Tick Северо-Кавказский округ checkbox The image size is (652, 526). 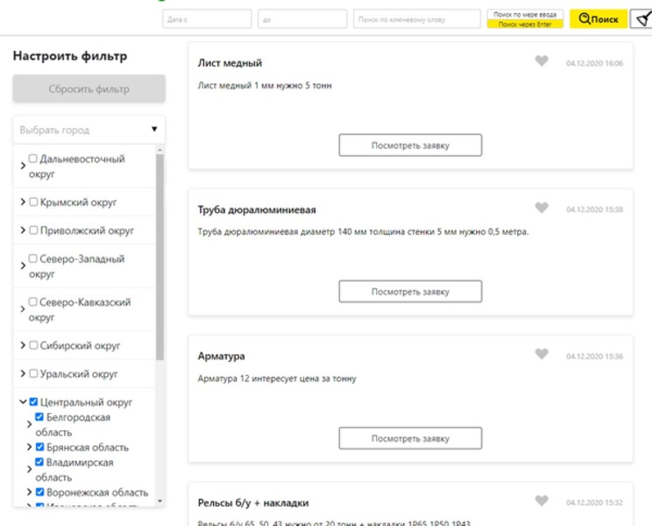32,302
